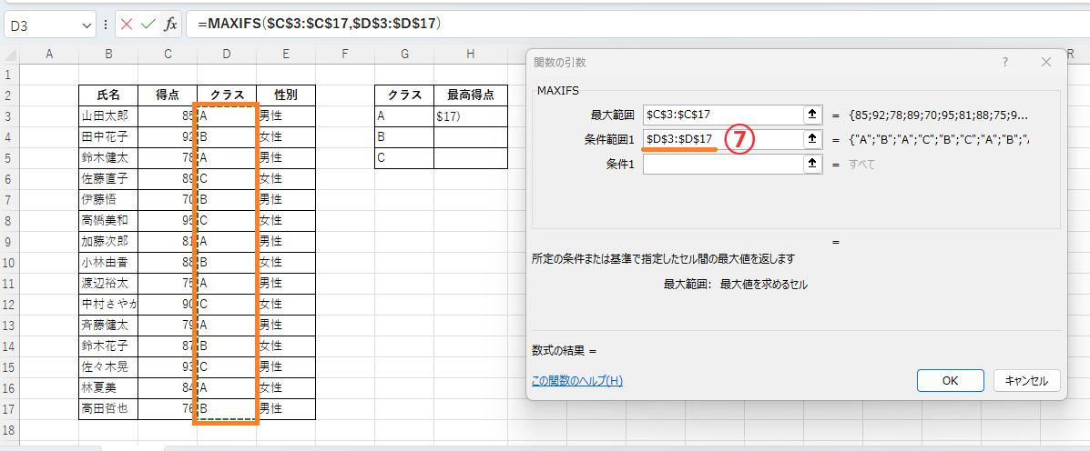Click cell H3 under 最高得点

[x=470, y=116]
